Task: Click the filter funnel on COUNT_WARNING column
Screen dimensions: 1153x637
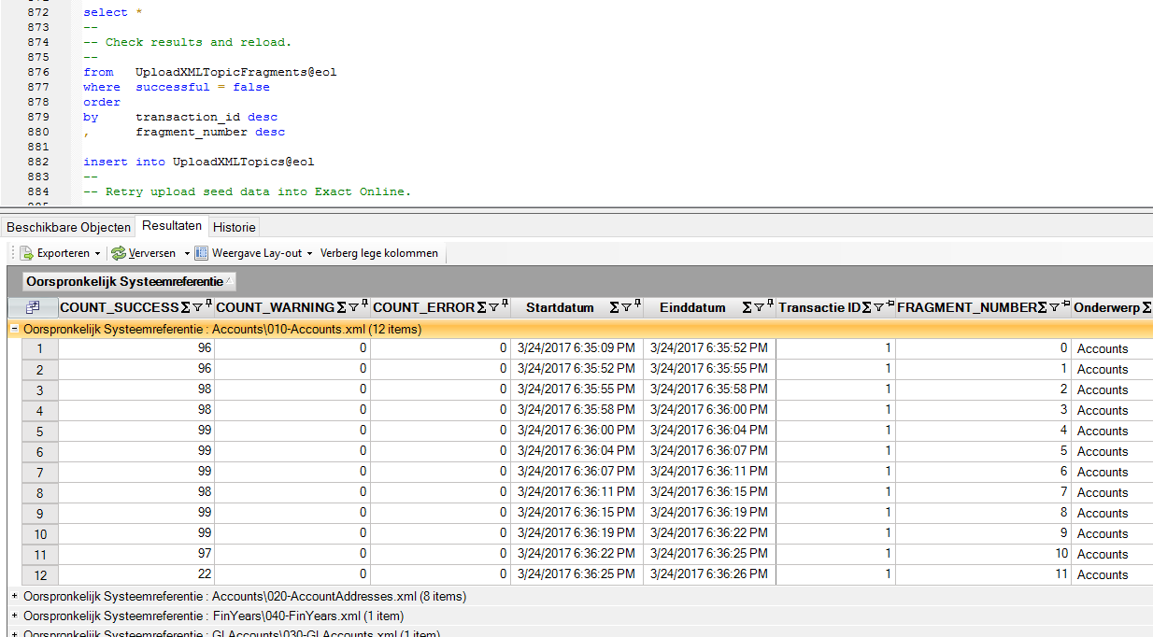Action: coord(354,307)
